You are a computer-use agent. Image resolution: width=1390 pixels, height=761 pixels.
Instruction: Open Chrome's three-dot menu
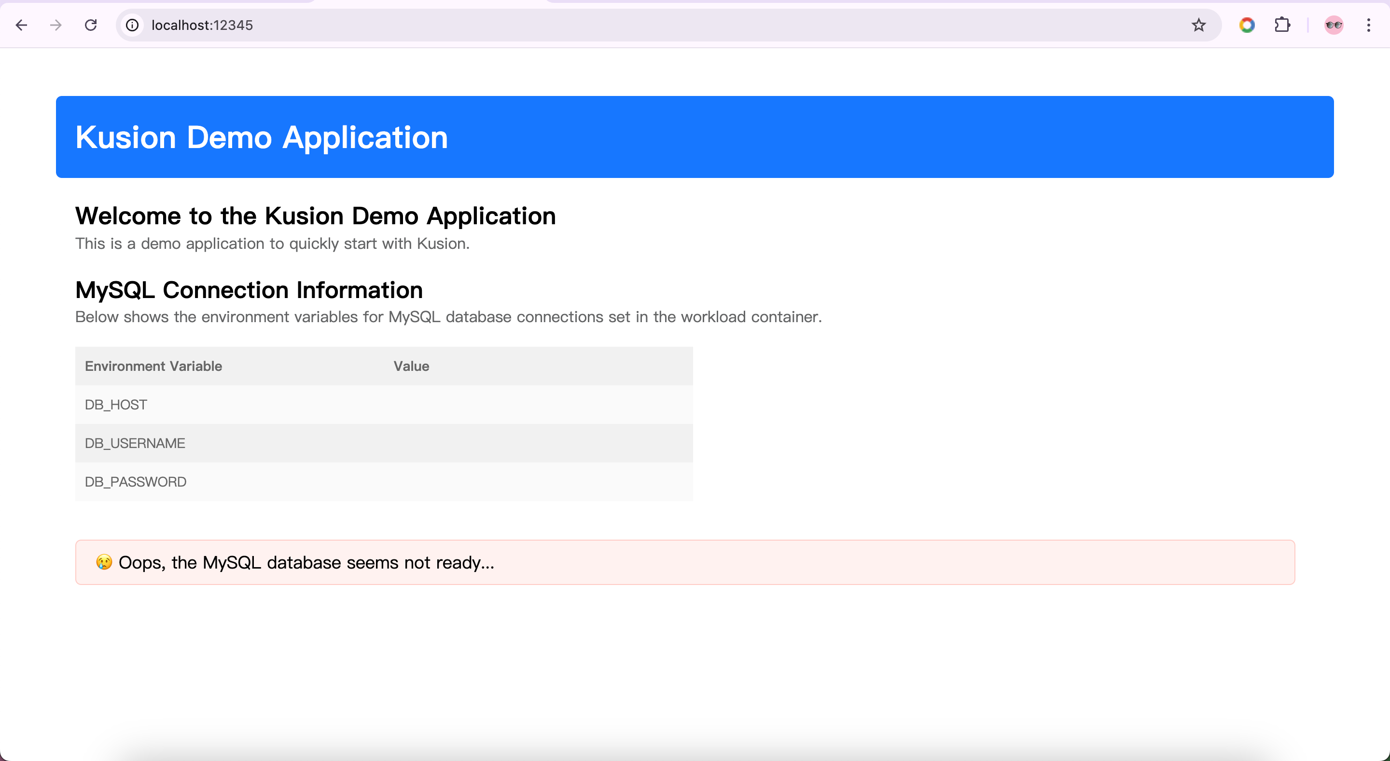coord(1369,26)
